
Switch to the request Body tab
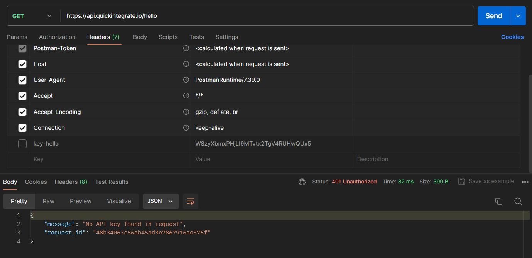click(140, 37)
